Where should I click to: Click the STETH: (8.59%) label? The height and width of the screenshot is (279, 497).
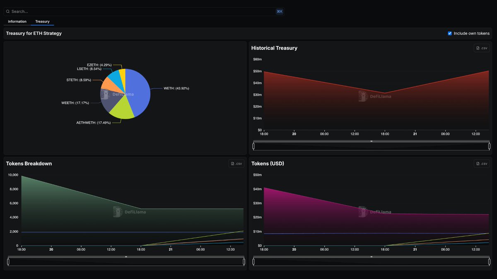click(x=79, y=80)
